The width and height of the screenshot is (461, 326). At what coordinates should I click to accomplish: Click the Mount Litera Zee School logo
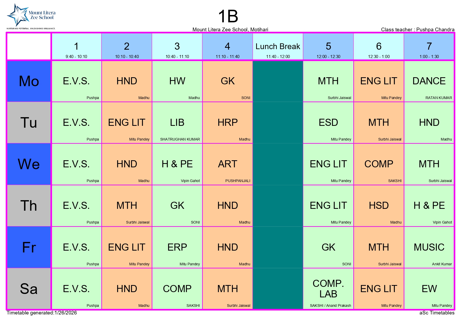click(x=31, y=16)
